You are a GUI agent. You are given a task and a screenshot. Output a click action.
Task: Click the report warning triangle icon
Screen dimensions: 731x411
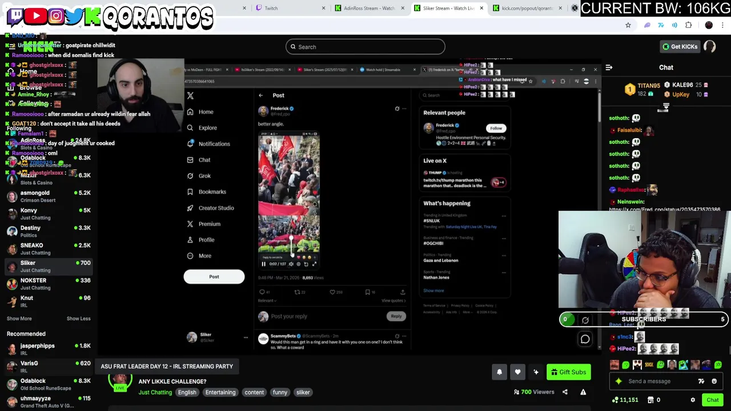click(583, 392)
